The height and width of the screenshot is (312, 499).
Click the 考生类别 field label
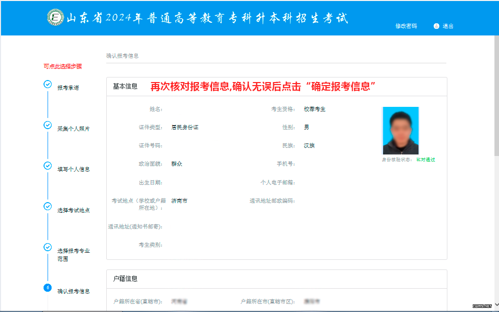point(150,245)
